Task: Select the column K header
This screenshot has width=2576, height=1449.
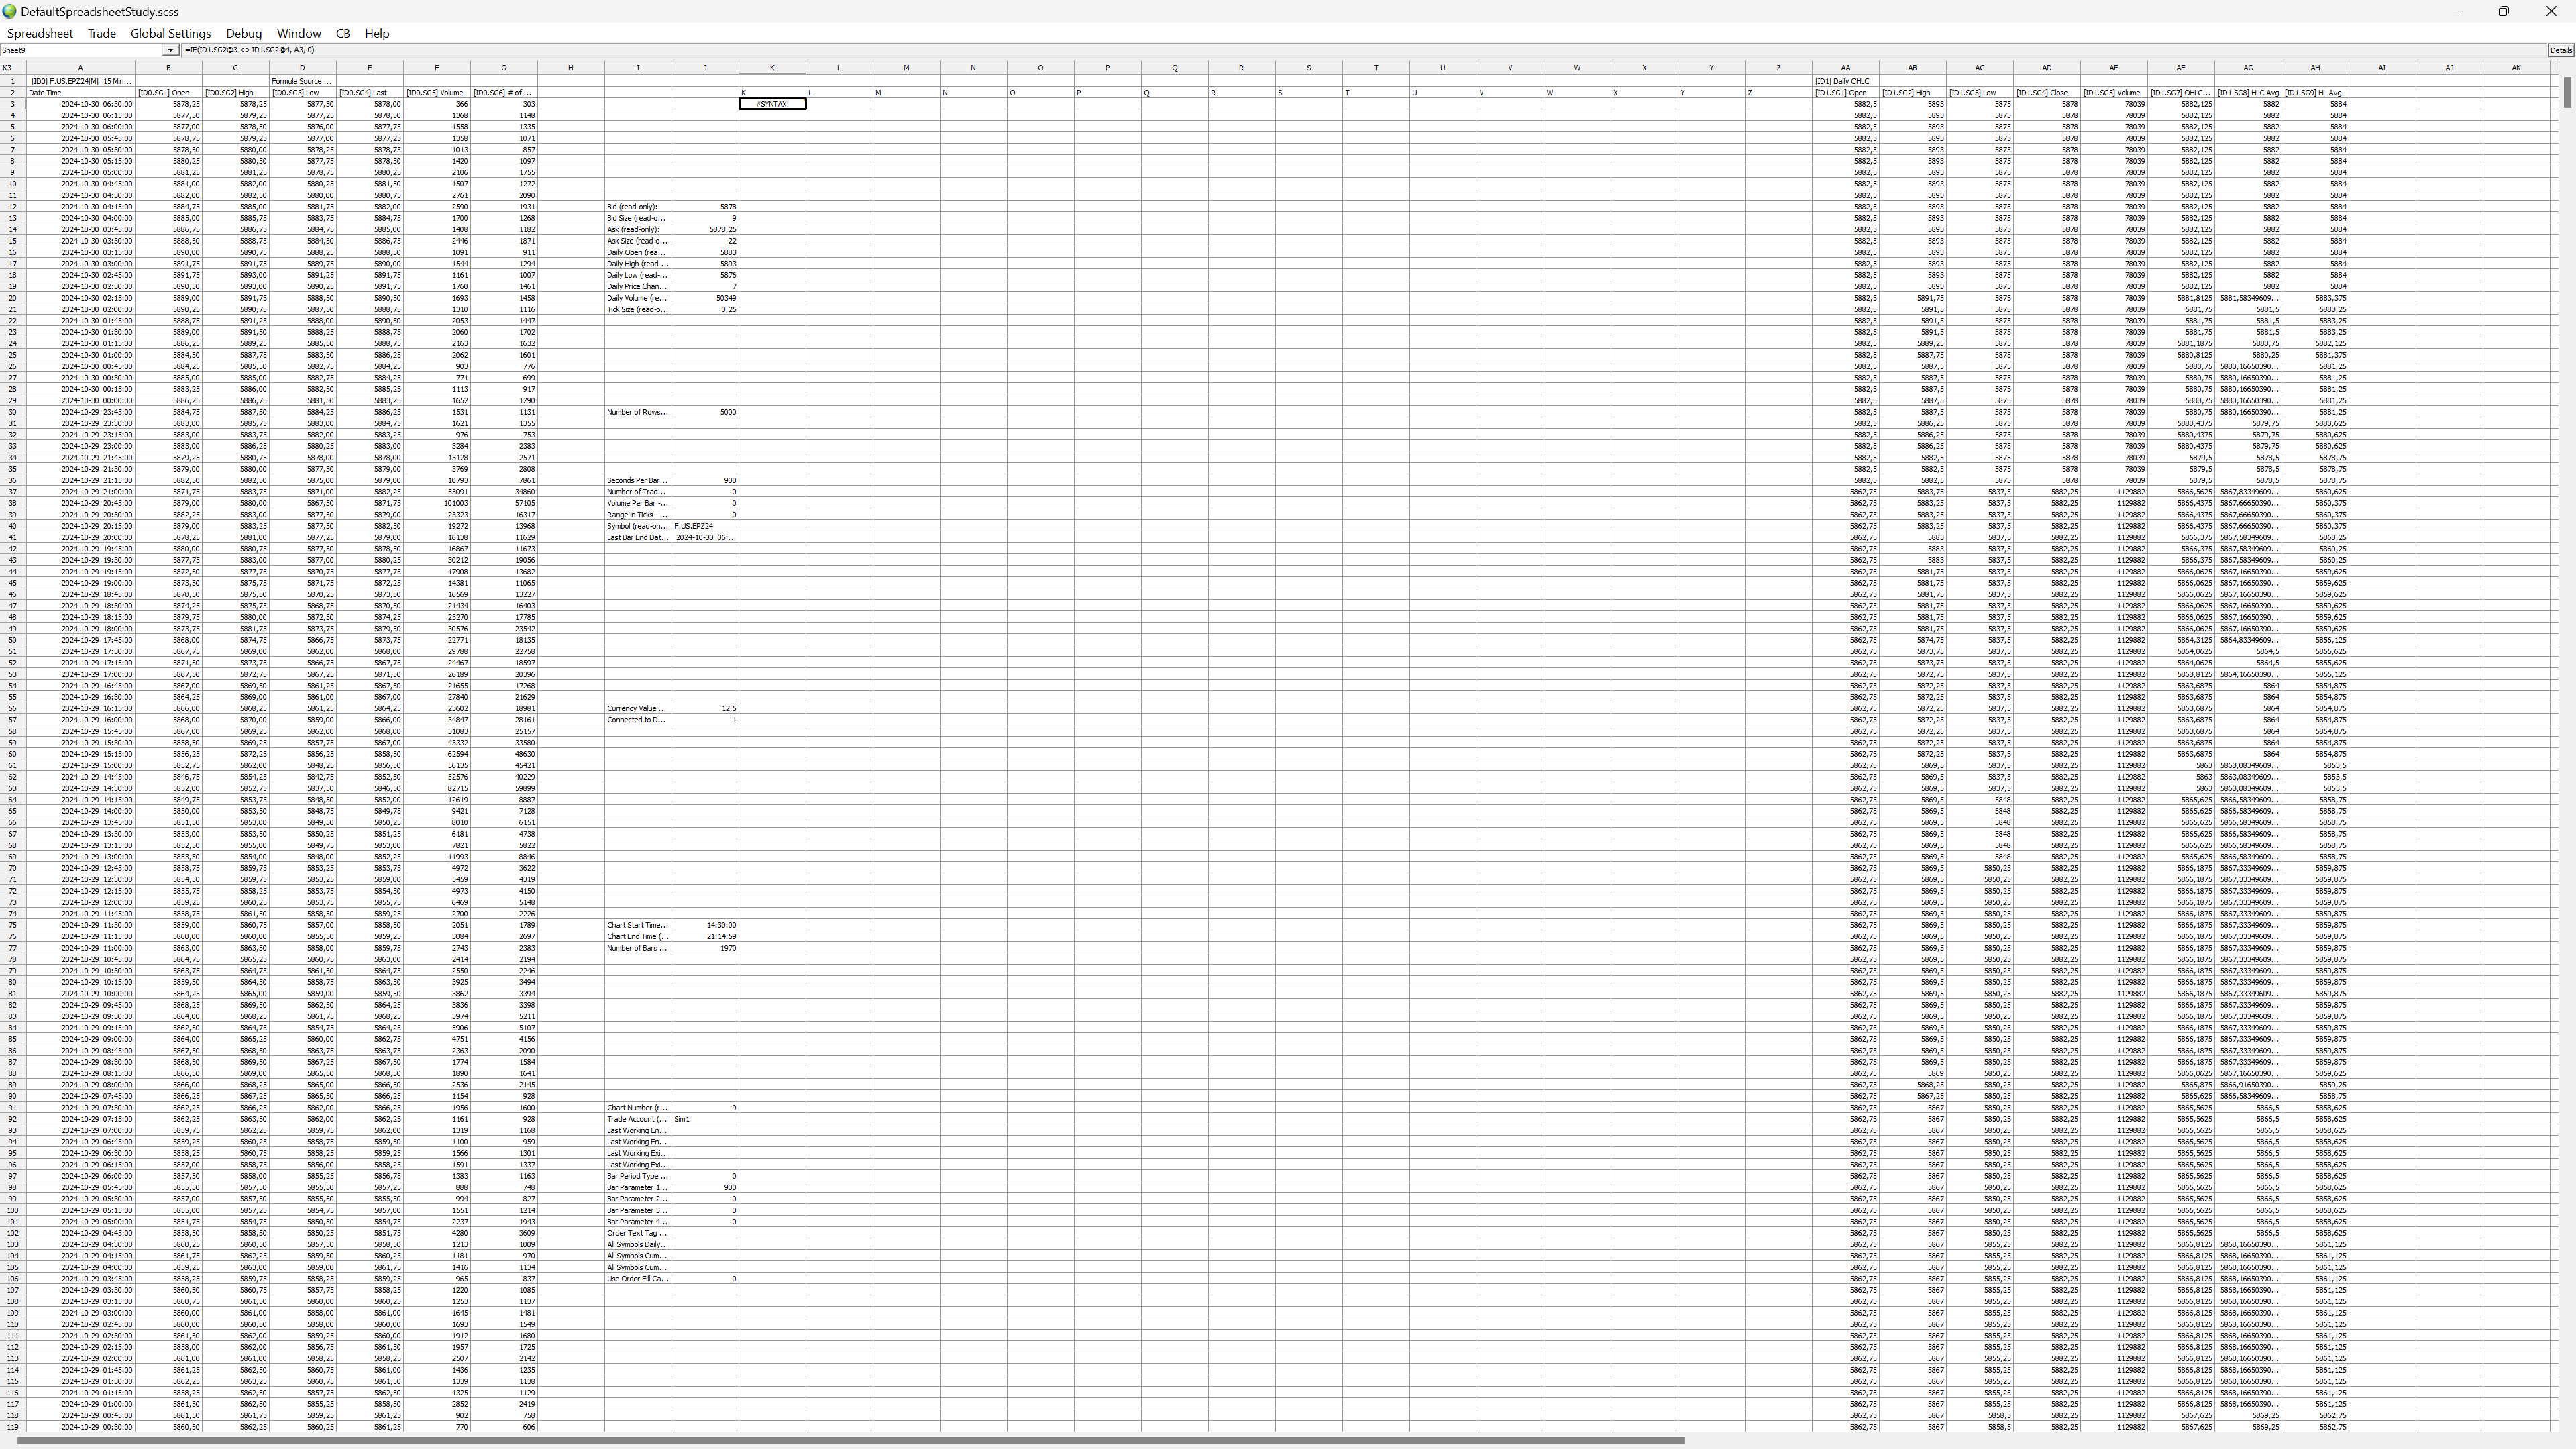Action: [772, 68]
